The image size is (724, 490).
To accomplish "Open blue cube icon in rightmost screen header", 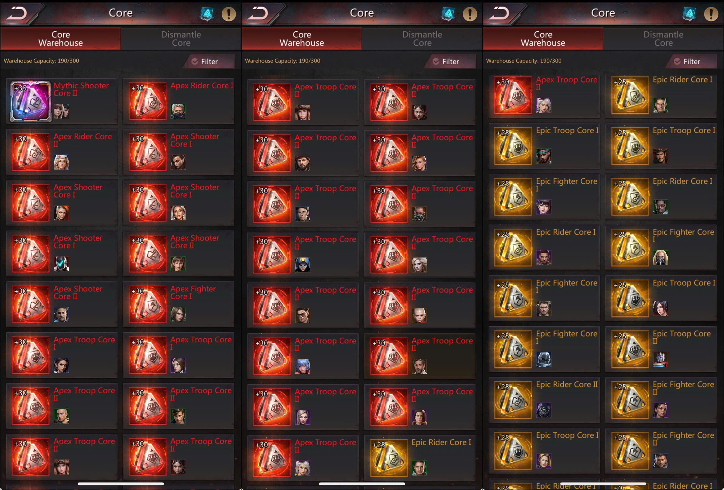I will tap(689, 14).
